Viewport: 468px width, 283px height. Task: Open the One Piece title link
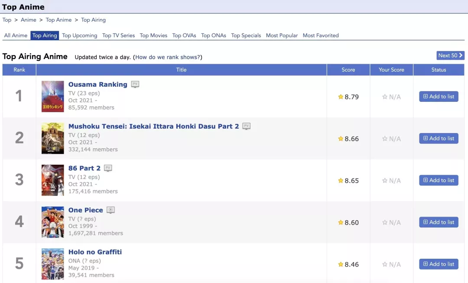[x=85, y=210]
